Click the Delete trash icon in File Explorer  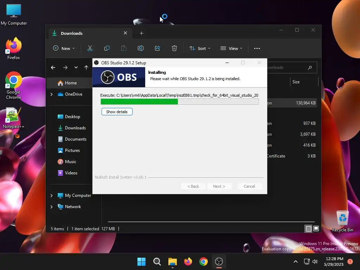click(x=174, y=48)
